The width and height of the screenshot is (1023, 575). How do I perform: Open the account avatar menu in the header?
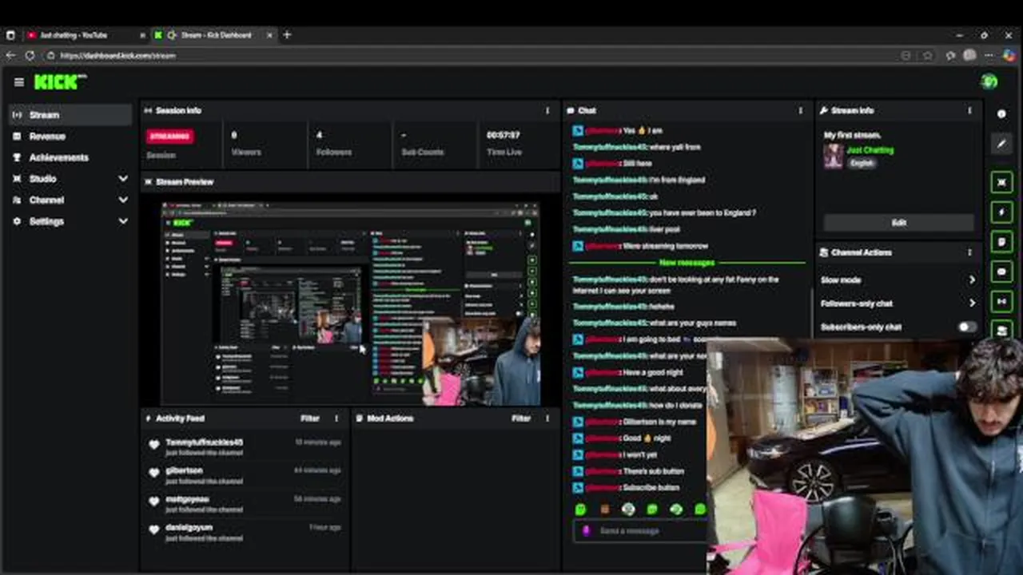(989, 81)
